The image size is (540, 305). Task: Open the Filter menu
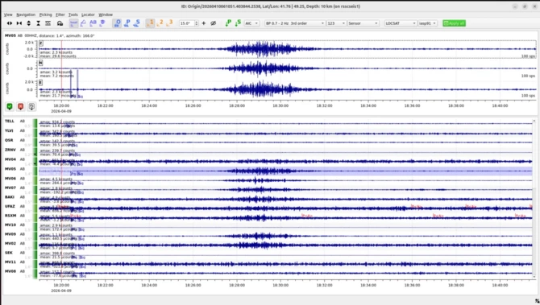pos(60,14)
